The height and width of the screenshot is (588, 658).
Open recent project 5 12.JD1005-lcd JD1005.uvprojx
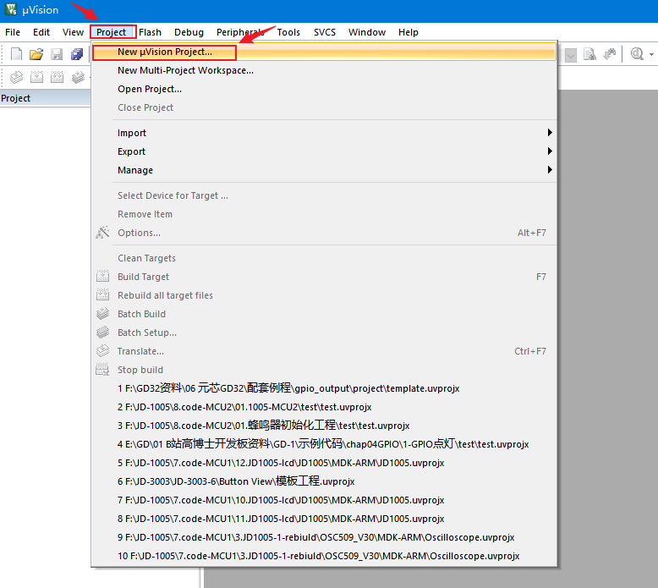coord(324,463)
